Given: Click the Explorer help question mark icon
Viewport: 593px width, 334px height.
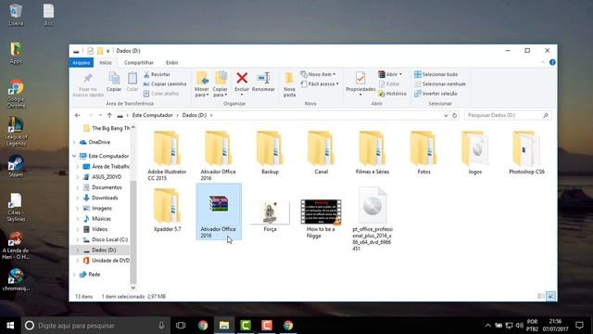Looking at the screenshot, I should [552, 62].
